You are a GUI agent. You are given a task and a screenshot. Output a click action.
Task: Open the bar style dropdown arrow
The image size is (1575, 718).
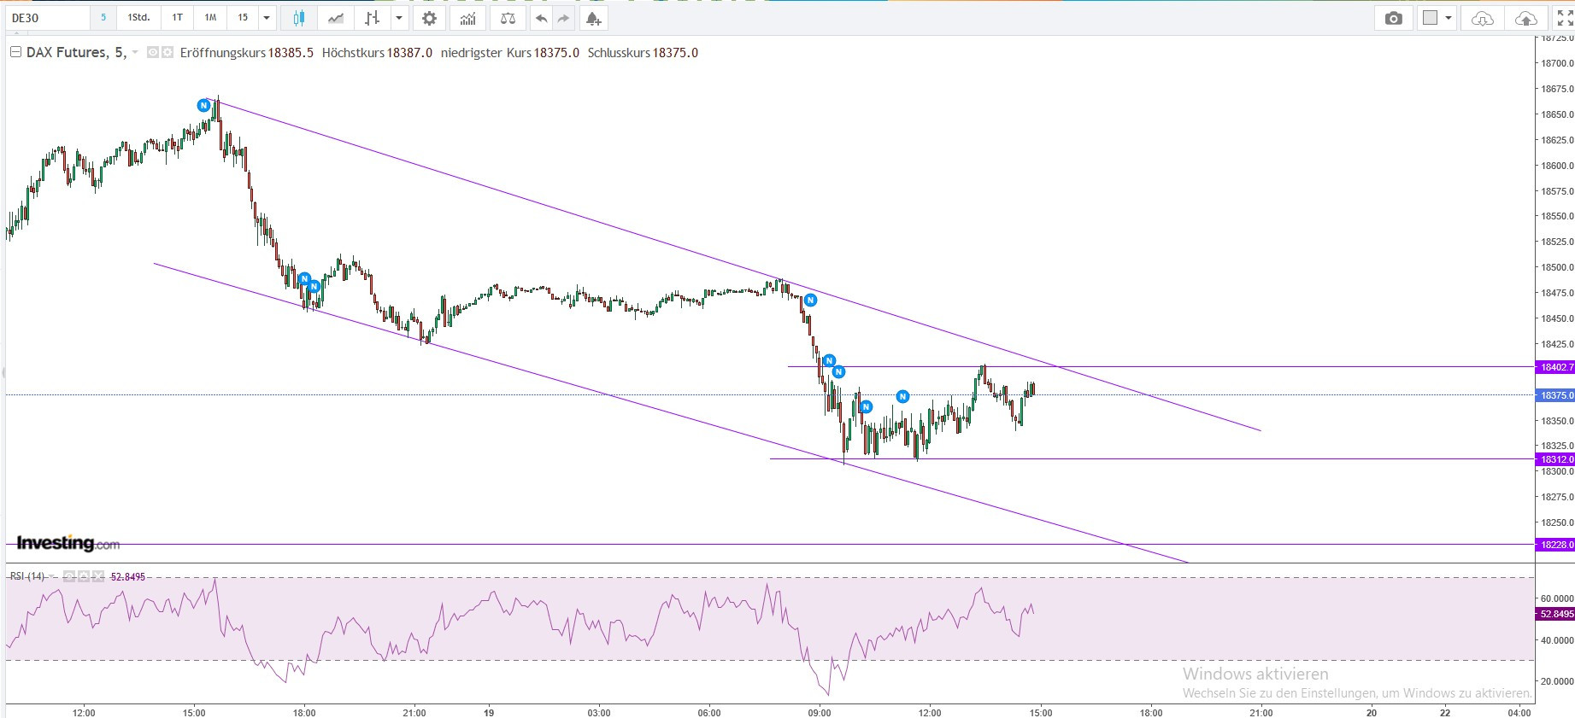[x=399, y=18]
